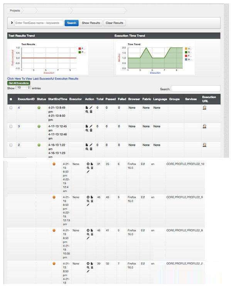Screen dimensions: 231x286
Task: Tick the checkbox for execution 3
Action: click(x=11, y=126)
